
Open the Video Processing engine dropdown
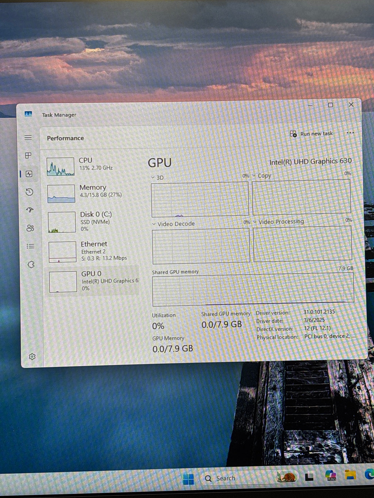tap(255, 221)
